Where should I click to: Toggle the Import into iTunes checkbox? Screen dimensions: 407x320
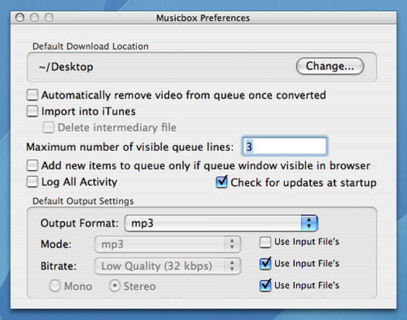[33, 112]
